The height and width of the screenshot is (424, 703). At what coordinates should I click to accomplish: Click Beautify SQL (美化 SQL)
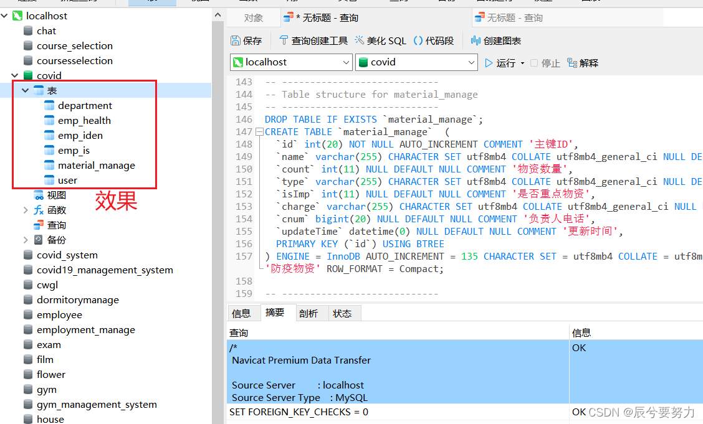click(381, 40)
